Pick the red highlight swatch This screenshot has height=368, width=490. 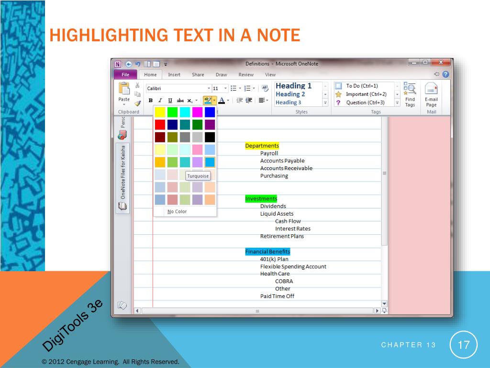click(x=160, y=125)
